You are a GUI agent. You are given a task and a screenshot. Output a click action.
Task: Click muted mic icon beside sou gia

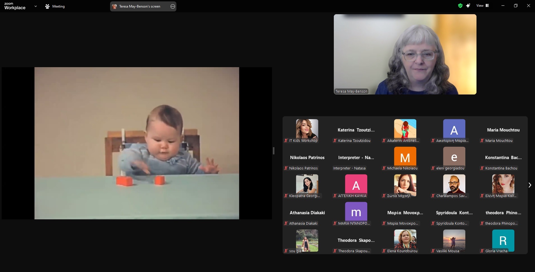(286, 251)
